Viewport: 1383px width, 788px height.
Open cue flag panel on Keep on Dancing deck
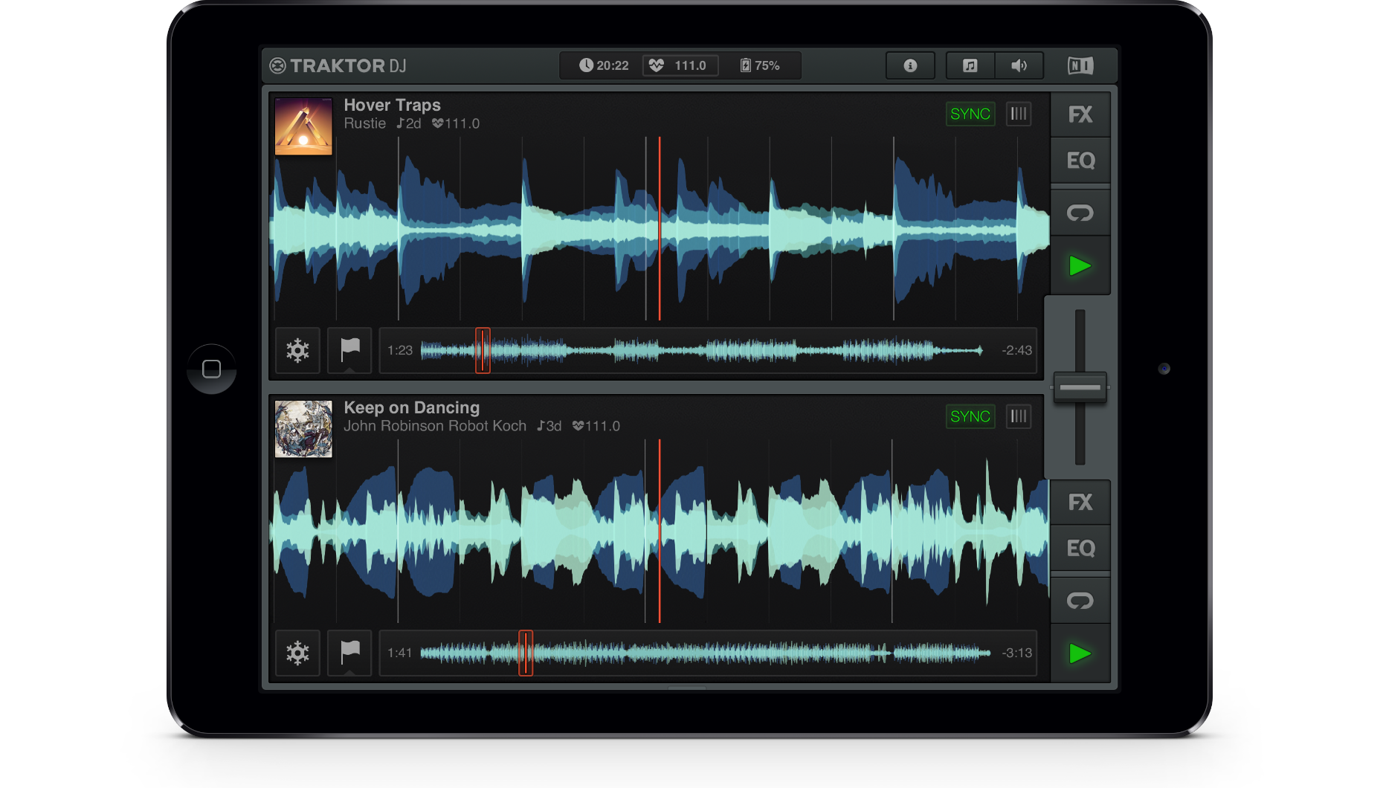click(x=349, y=653)
